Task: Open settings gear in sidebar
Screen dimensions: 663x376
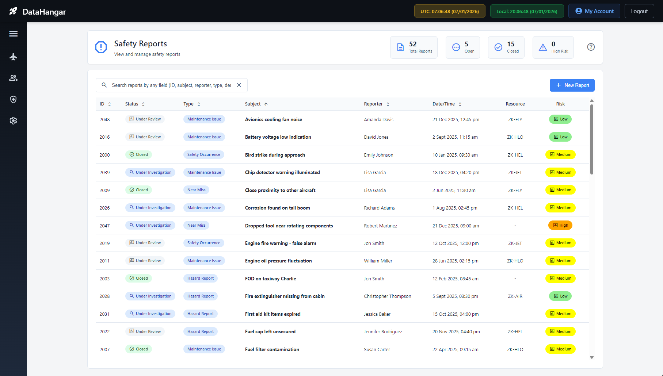Action: pyautogui.click(x=14, y=121)
